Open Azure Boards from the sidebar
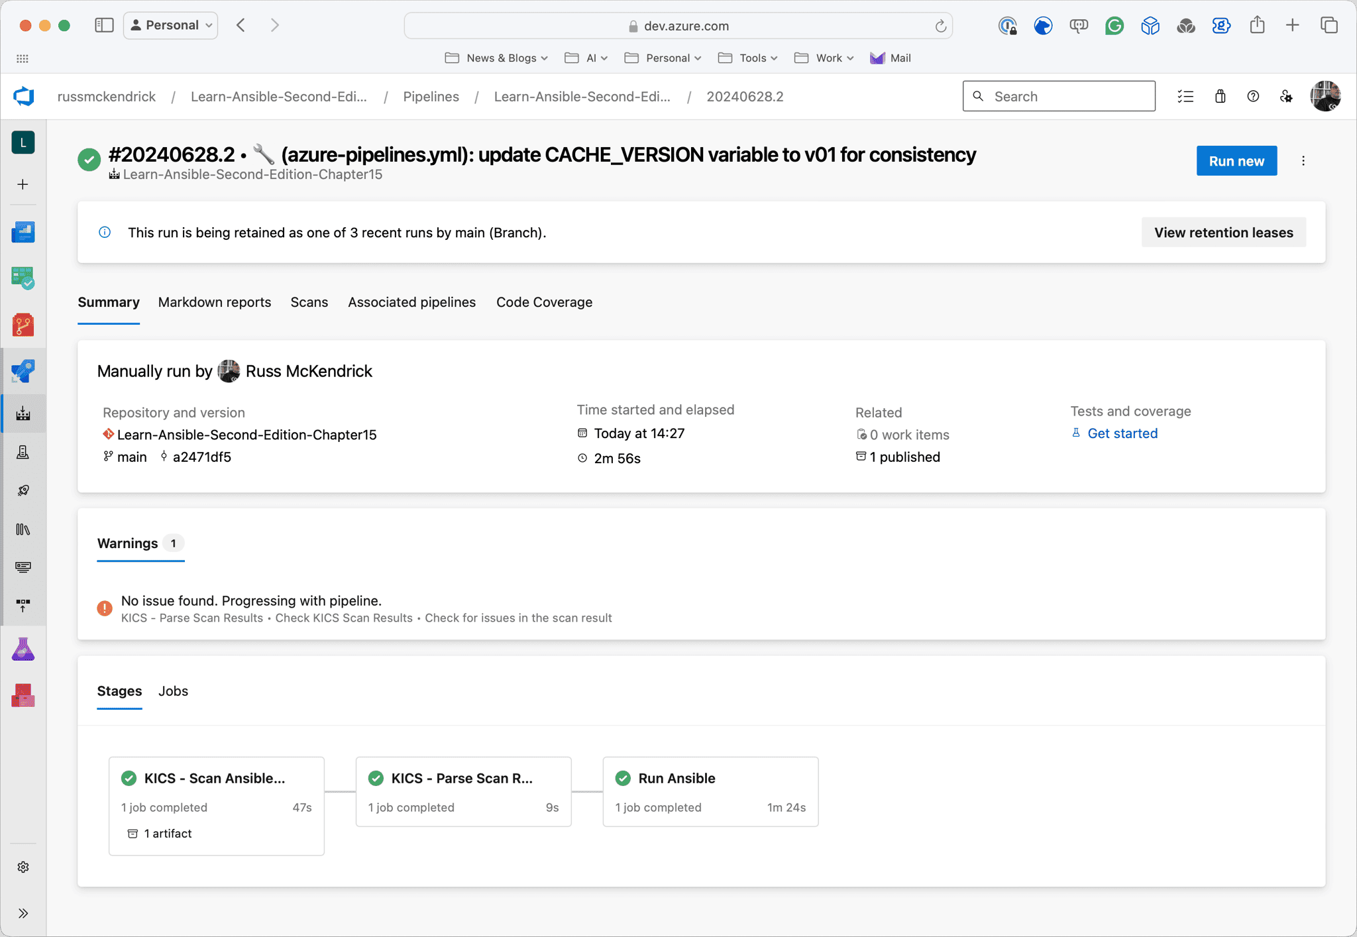 click(23, 278)
